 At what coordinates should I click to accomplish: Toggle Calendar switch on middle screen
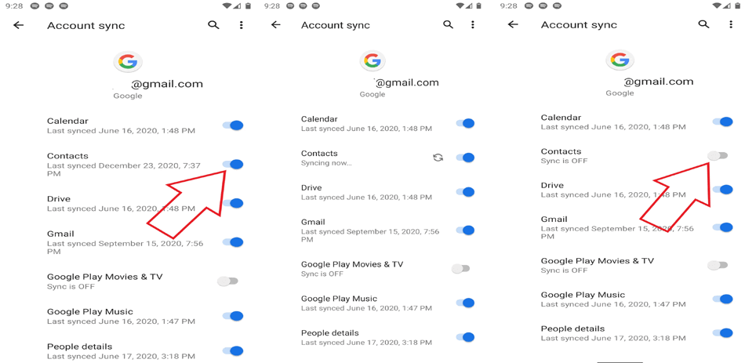tap(465, 123)
